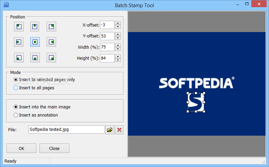Clear the stamp file with red X
The image size is (269, 167).
(119, 130)
